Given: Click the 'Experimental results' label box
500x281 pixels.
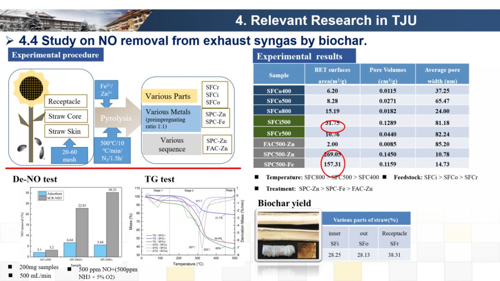Looking at the screenshot, I should pyautogui.click(x=304, y=56).
